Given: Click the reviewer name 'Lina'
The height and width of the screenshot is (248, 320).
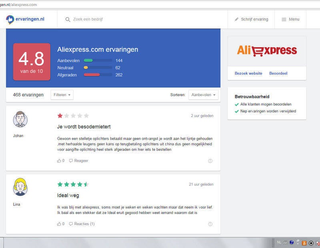Looking at the screenshot, I should coord(16,204).
